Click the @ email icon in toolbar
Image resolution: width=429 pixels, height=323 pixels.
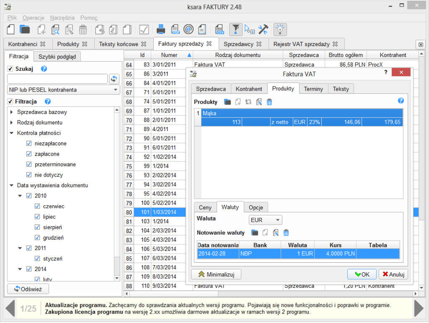click(x=188, y=29)
